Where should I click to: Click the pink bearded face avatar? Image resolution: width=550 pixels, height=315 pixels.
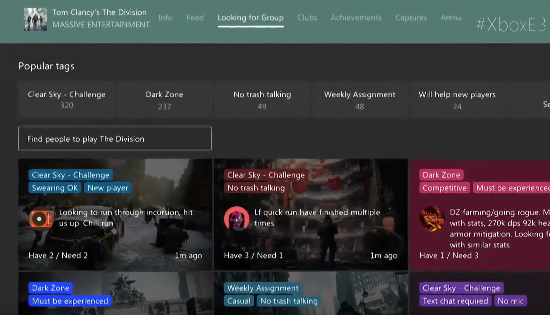point(236,219)
